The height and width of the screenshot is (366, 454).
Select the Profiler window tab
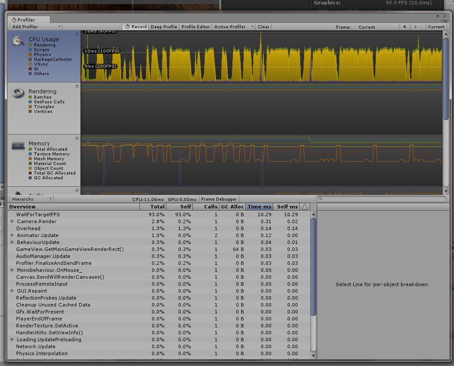point(27,20)
